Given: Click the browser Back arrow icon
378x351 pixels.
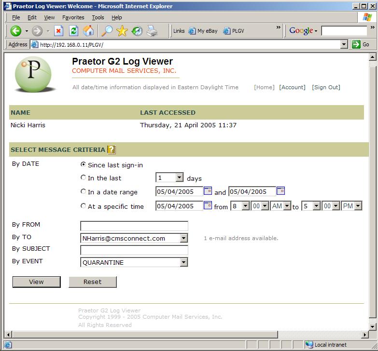Looking at the screenshot, I should click(x=16, y=31).
